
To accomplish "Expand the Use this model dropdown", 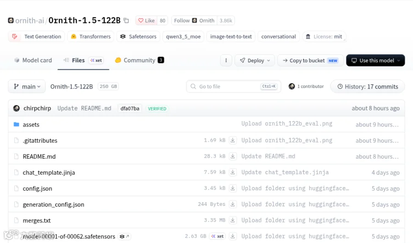I will click(375, 61).
